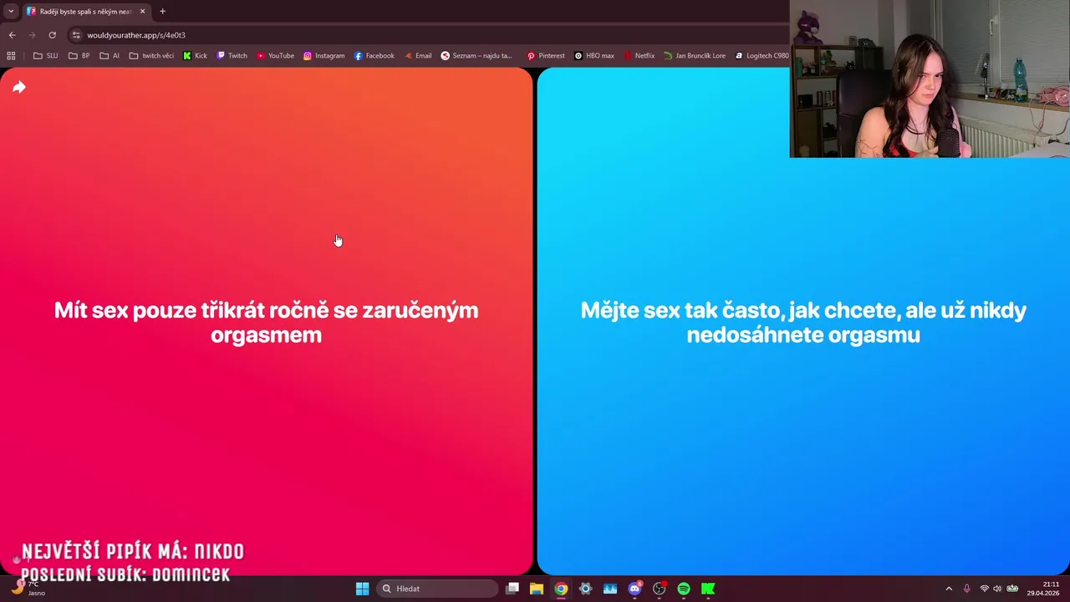The height and width of the screenshot is (602, 1070).
Task: Open the apps grid in bookmarks bar
Action: 11,56
